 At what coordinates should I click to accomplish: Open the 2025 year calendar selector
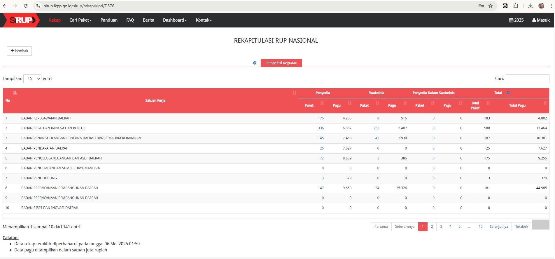[x=516, y=20]
